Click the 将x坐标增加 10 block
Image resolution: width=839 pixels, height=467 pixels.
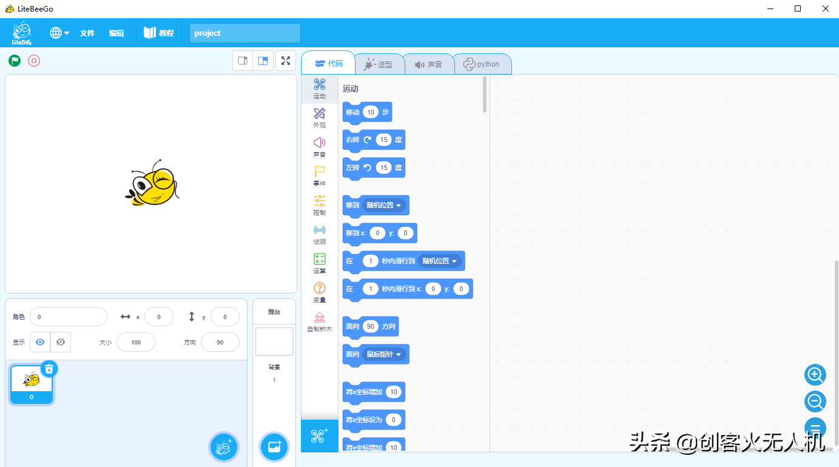[x=374, y=392]
